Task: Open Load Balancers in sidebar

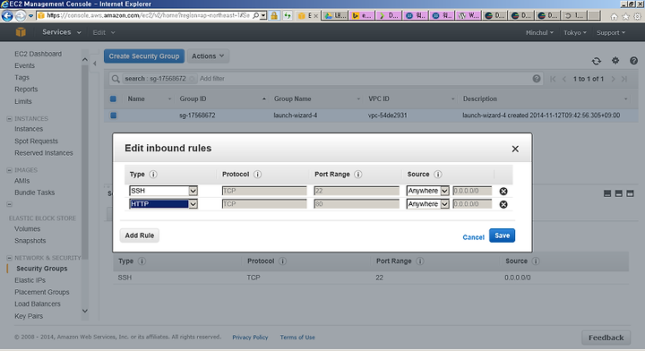Action: coord(38,304)
